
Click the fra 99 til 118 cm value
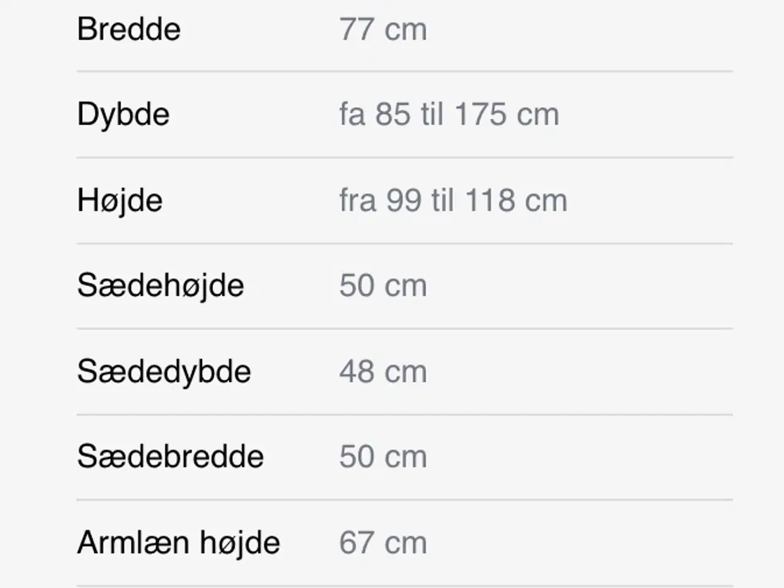[453, 200]
